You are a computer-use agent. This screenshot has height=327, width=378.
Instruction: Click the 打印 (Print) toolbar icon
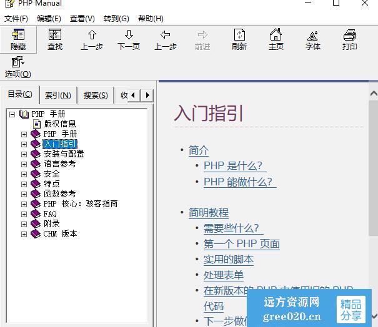coord(349,39)
